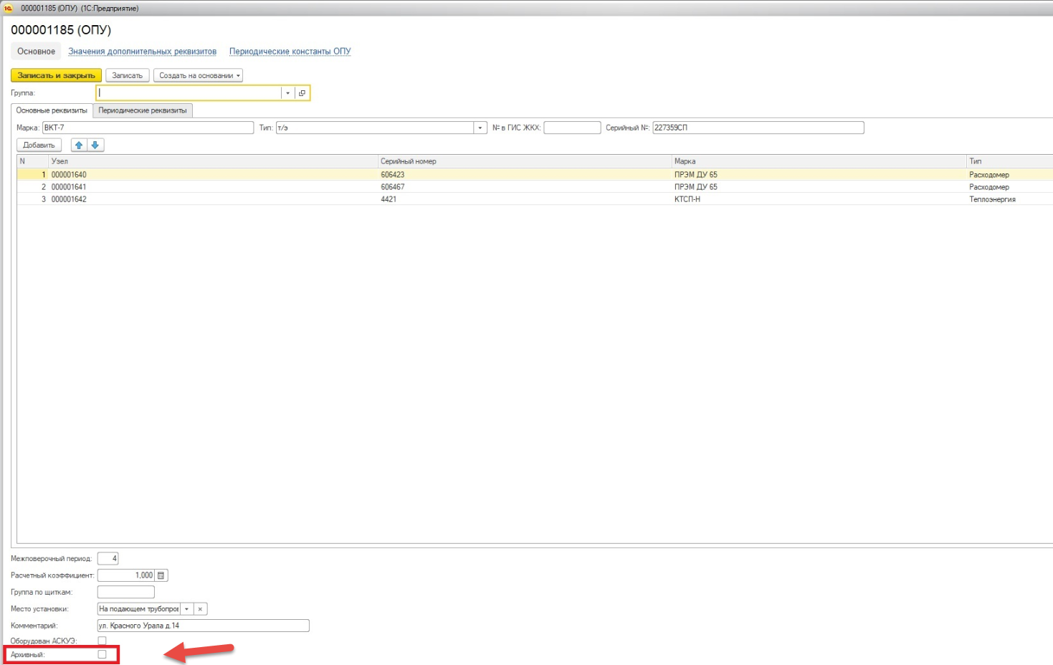Toggle the Оборудован АСКУЭ checkbox

[x=102, y=641]
